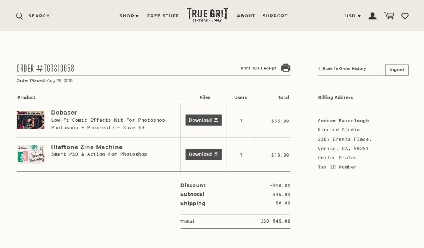This screenshot has width=424, height=248.
Task: Click the printer icon for PDF receipt
Action: (x=286, y=68)
